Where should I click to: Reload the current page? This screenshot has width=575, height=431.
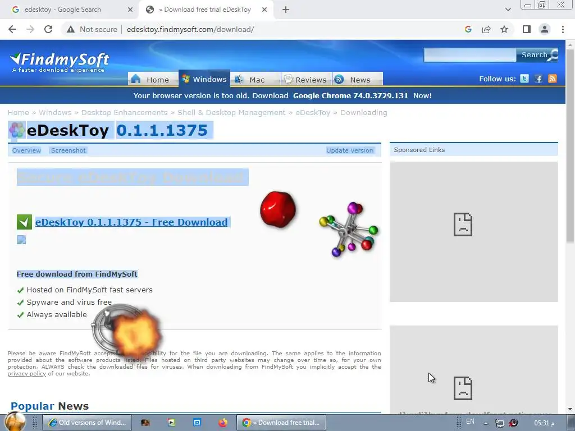pyautogui.click(x=48, y=29)
